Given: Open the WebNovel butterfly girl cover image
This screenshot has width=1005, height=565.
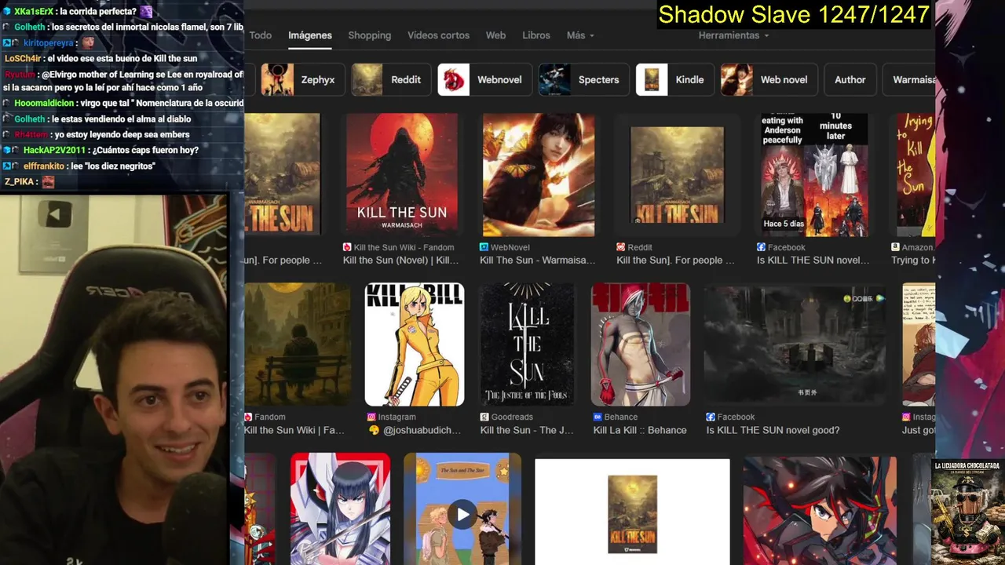Looking at the screenshot, I should click(x=539, y=175).
